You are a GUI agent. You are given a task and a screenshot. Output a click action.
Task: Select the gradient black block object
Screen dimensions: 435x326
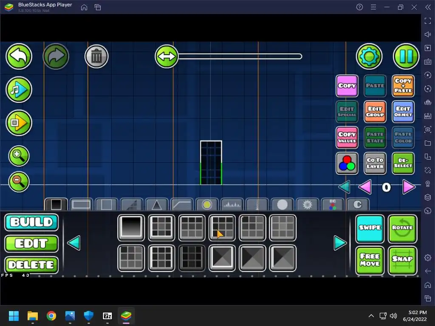[131, 228]
